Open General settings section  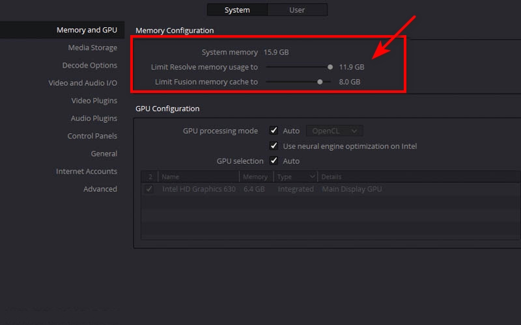point(104,153)
